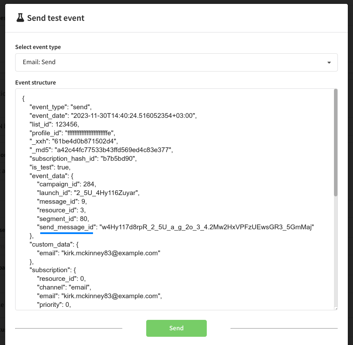Click the "Event structure" label

click(35, 82)
